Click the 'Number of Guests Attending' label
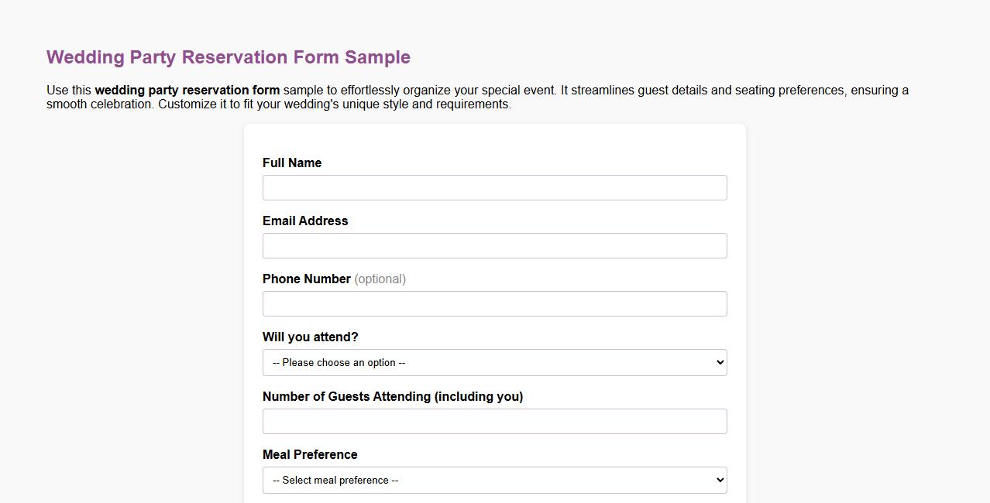This screenshot has height=503, width=990. point(392,397)
